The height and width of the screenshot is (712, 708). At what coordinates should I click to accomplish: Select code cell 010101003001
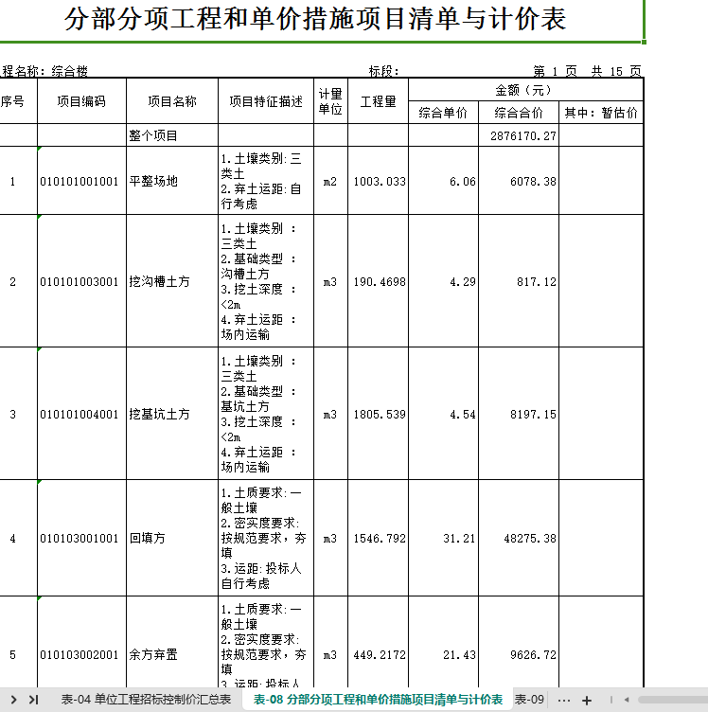click(81, 281)
